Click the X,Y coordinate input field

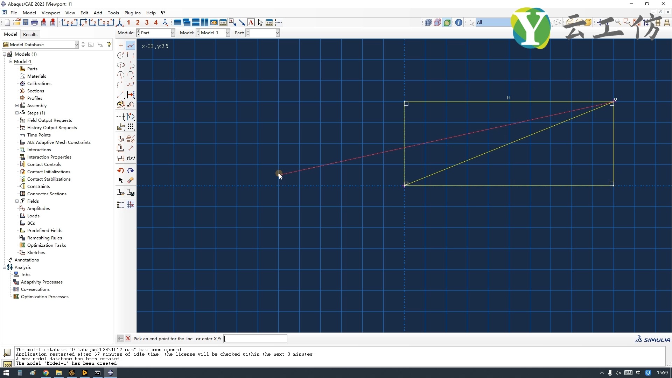coord(255,338)
